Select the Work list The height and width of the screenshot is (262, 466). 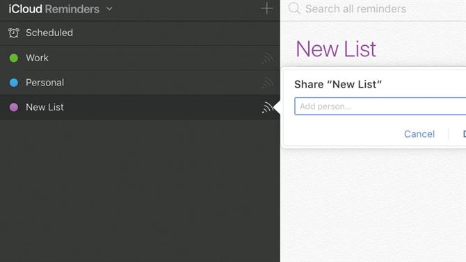click(x=140, y=58)
